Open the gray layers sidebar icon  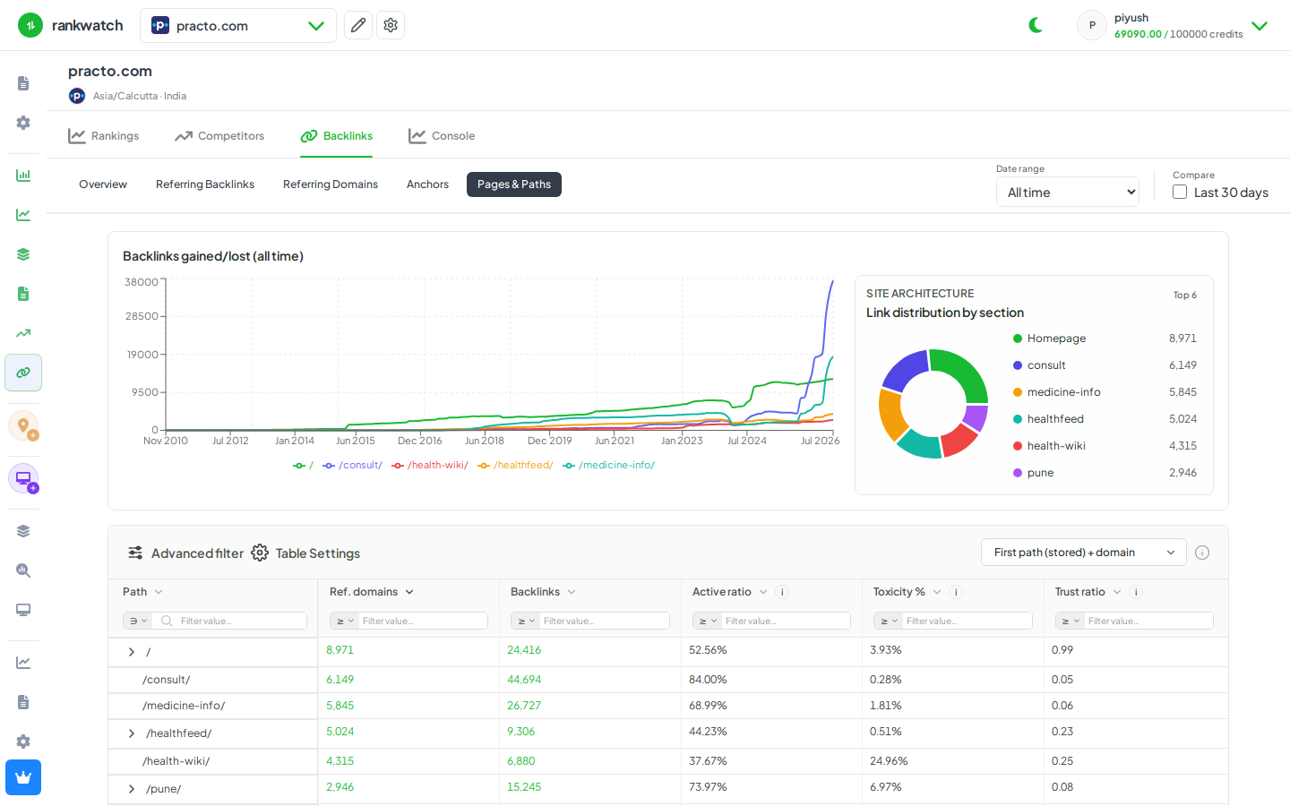pos(23,531)
